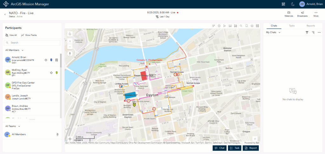Reset map to home extent
This screenshot has width=325, height=154.
(70, 34)
